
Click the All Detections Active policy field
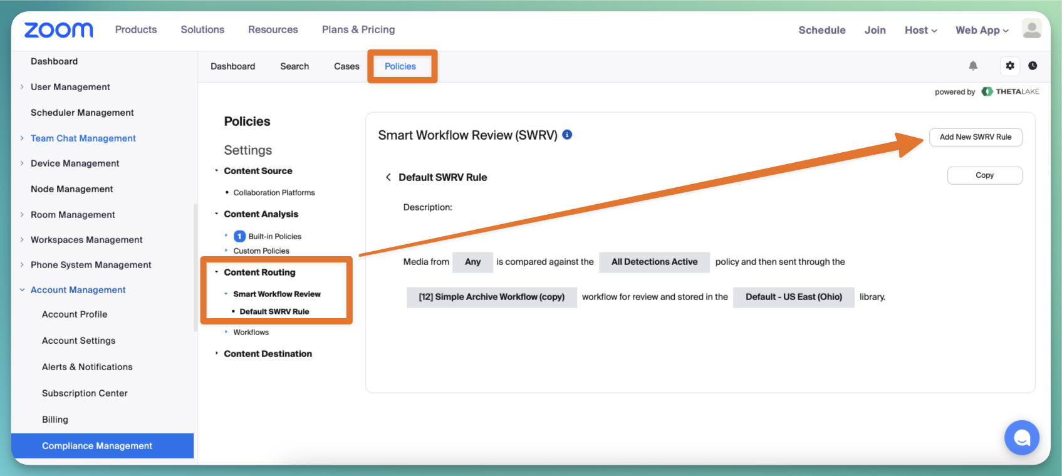654,262
